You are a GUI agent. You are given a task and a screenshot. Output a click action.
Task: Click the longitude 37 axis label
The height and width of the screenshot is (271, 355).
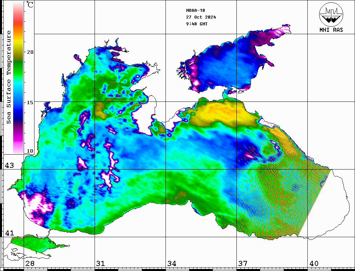click(x=243, y=264)
